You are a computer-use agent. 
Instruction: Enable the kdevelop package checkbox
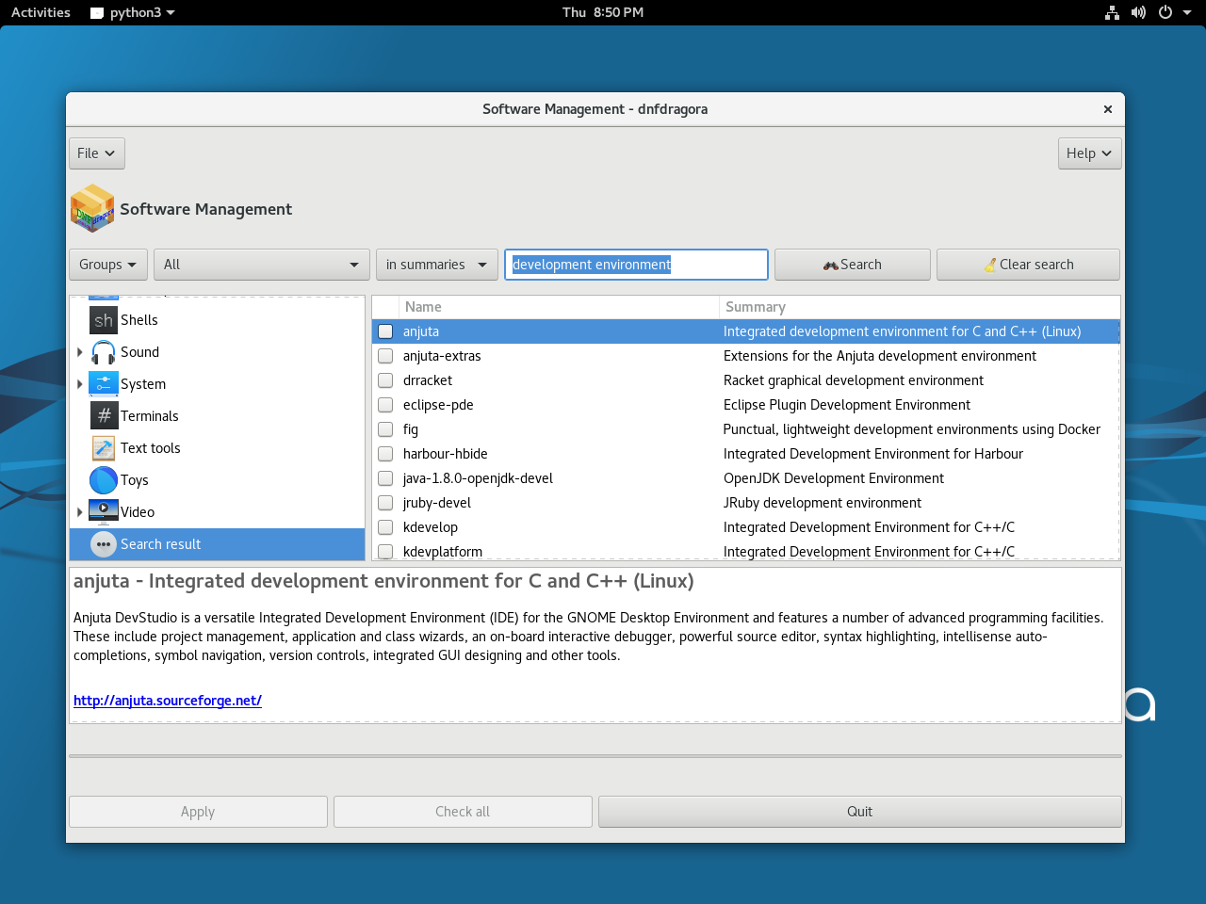(x=385, y=527)
